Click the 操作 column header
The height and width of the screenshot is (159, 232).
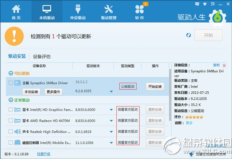point(155,66)
